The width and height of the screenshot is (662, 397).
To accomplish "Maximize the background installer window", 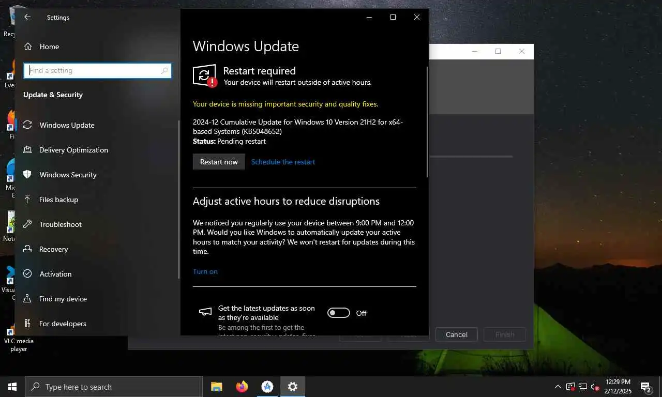I will (x=498, y=51).
